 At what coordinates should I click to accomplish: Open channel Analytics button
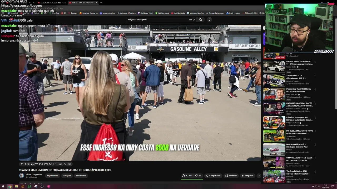(x=67, y=176)
